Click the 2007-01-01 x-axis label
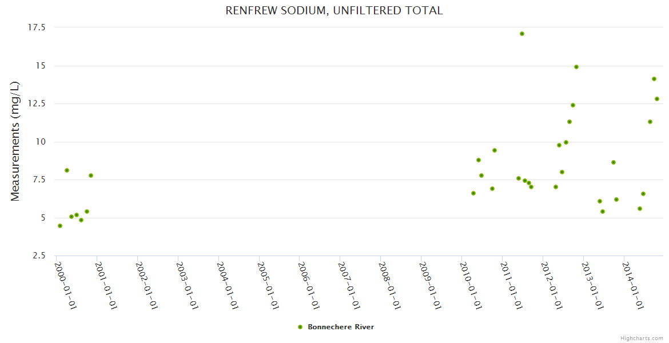Viewport: 669px width, 343px height. 349,285
